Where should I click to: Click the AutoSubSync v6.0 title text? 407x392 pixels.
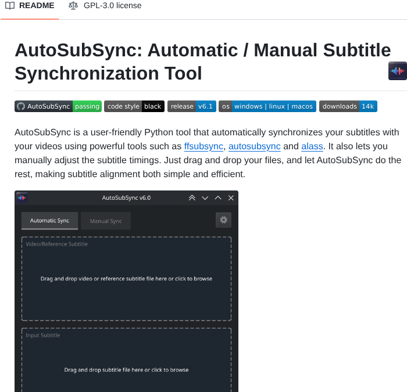pyautogui.click(x=126, y=198)
